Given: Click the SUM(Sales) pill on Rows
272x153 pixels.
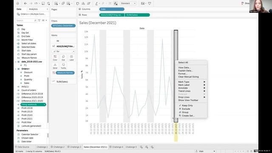Looking at the screenshot, I should coord(137,15).
